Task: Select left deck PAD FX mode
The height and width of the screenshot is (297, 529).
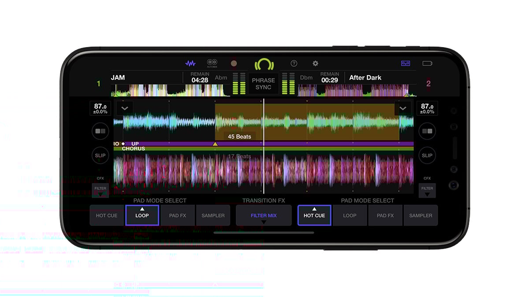Action: tap(178, 216)
